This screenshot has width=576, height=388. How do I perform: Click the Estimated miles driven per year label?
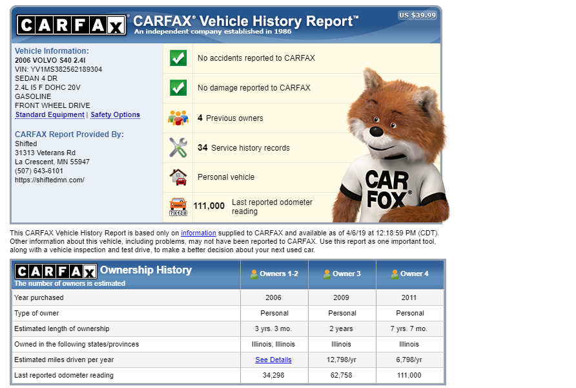pyautogui.click(x=64, y=360)
